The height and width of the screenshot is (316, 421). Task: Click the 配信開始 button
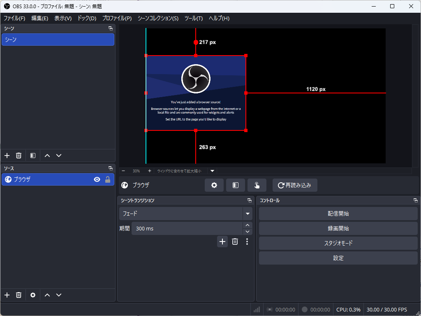tap(338, 214)
